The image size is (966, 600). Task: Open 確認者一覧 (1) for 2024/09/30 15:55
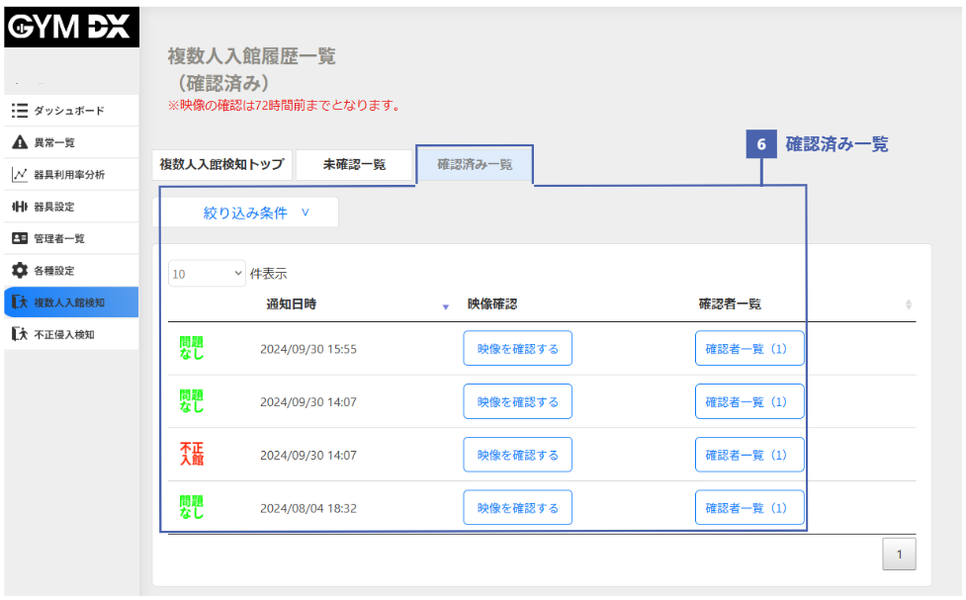point(749,349)
